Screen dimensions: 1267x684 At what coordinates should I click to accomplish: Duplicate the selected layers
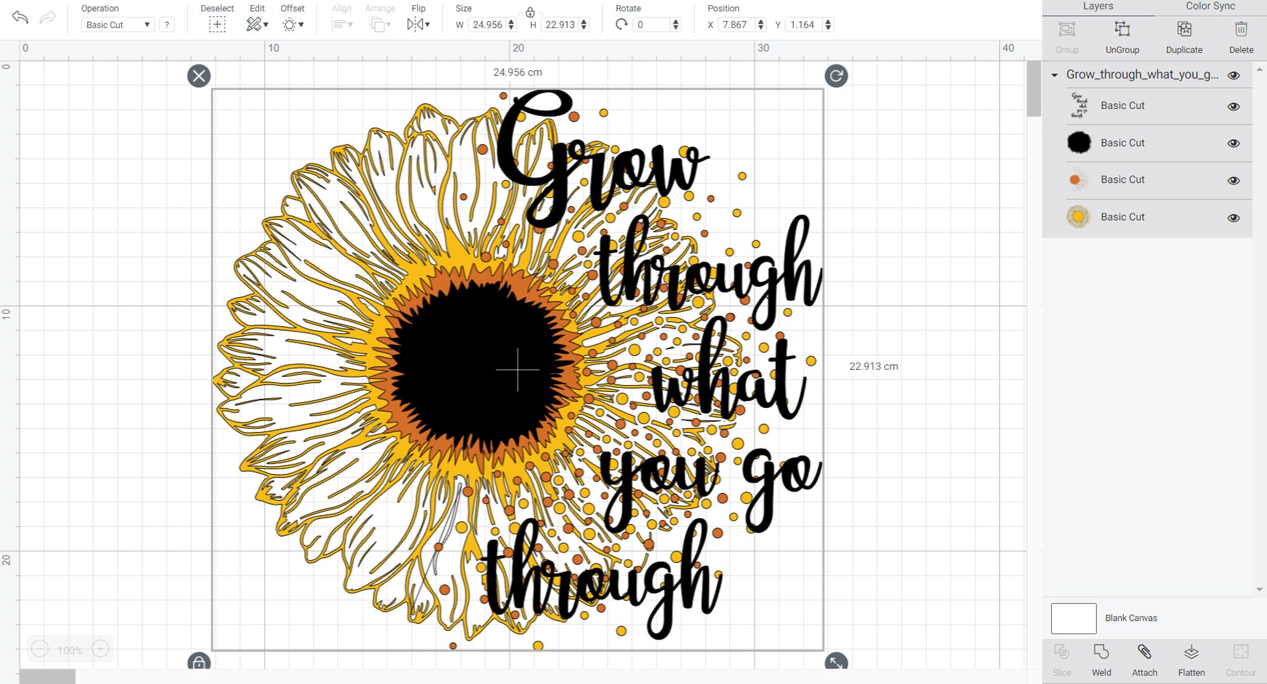(x=1183, y=28)
